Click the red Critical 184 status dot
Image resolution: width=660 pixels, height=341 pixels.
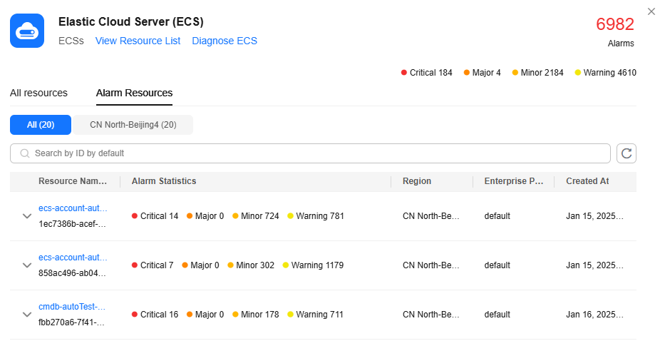click(404, 73)
